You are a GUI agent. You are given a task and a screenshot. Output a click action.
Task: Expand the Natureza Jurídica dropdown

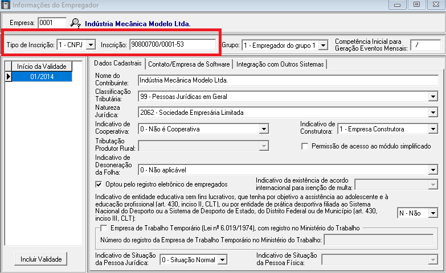point(433,113)
